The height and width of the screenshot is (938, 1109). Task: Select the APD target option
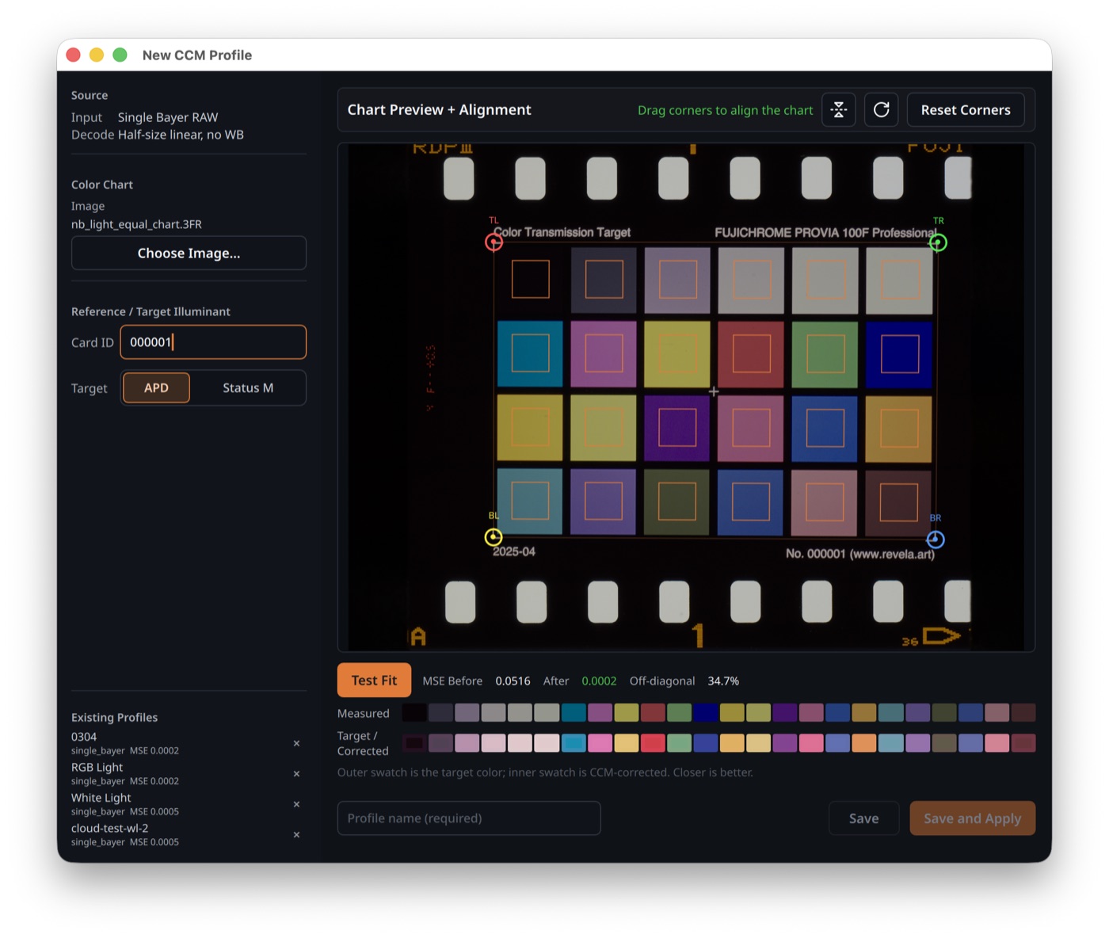pyautogui.click(x=156, y=387)
